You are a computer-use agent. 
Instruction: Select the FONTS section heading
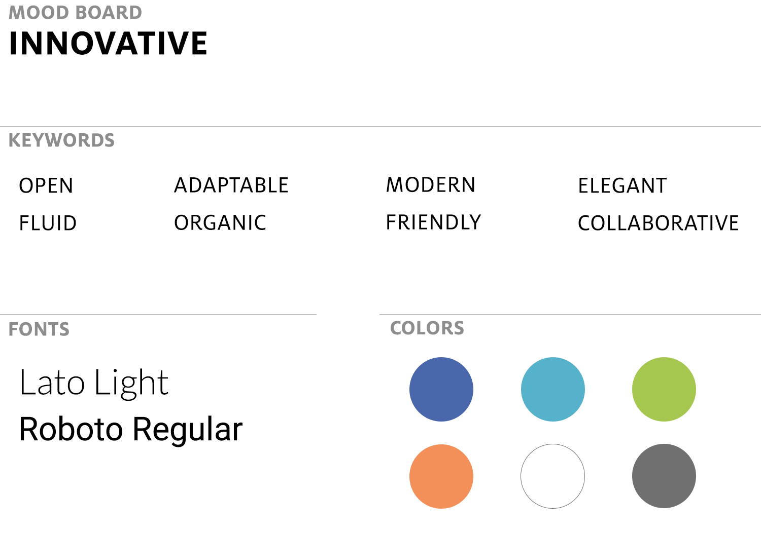point(39,329)
